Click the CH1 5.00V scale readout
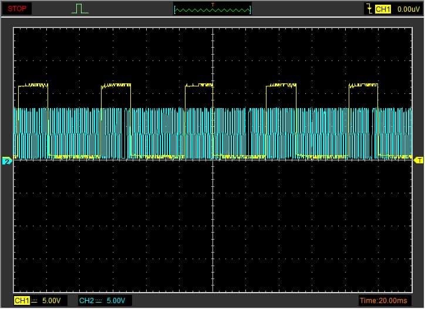 tap(52, 301)
